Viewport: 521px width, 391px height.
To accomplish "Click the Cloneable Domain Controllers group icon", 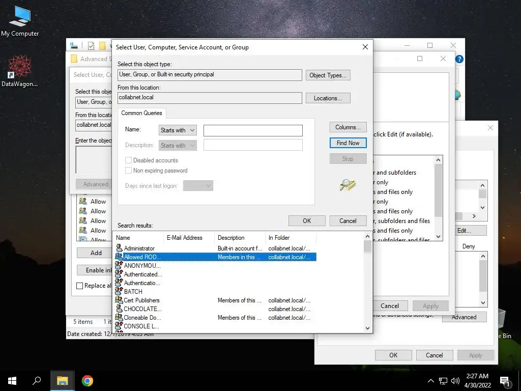I will (x=119, y=317).
